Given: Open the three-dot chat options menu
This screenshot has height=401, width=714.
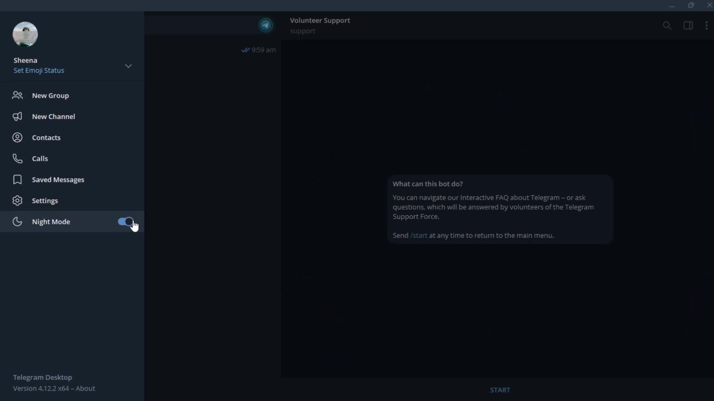Looking at the screenshot, I should coord(707,25).
